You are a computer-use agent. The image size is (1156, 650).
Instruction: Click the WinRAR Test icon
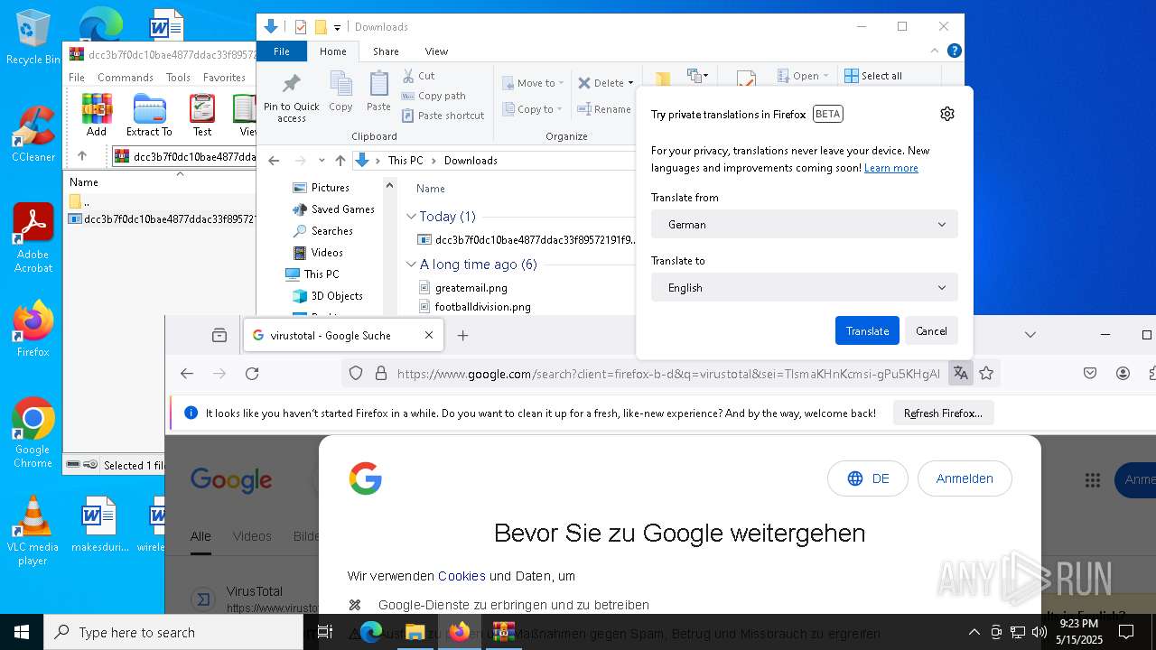coord(202,115)
